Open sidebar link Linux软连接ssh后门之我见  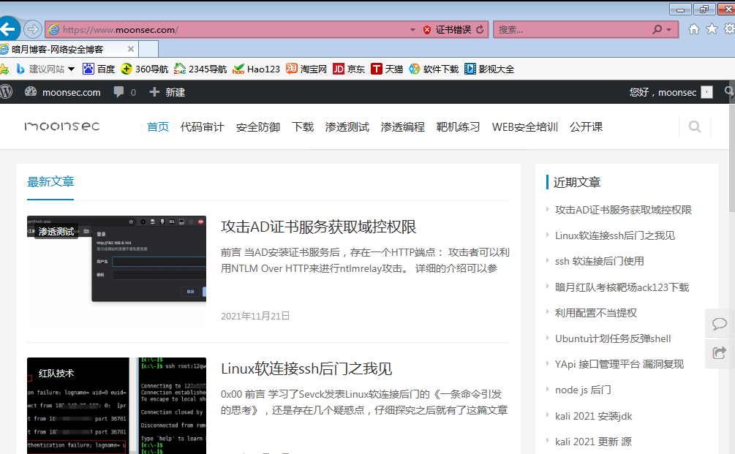point(614,235)
